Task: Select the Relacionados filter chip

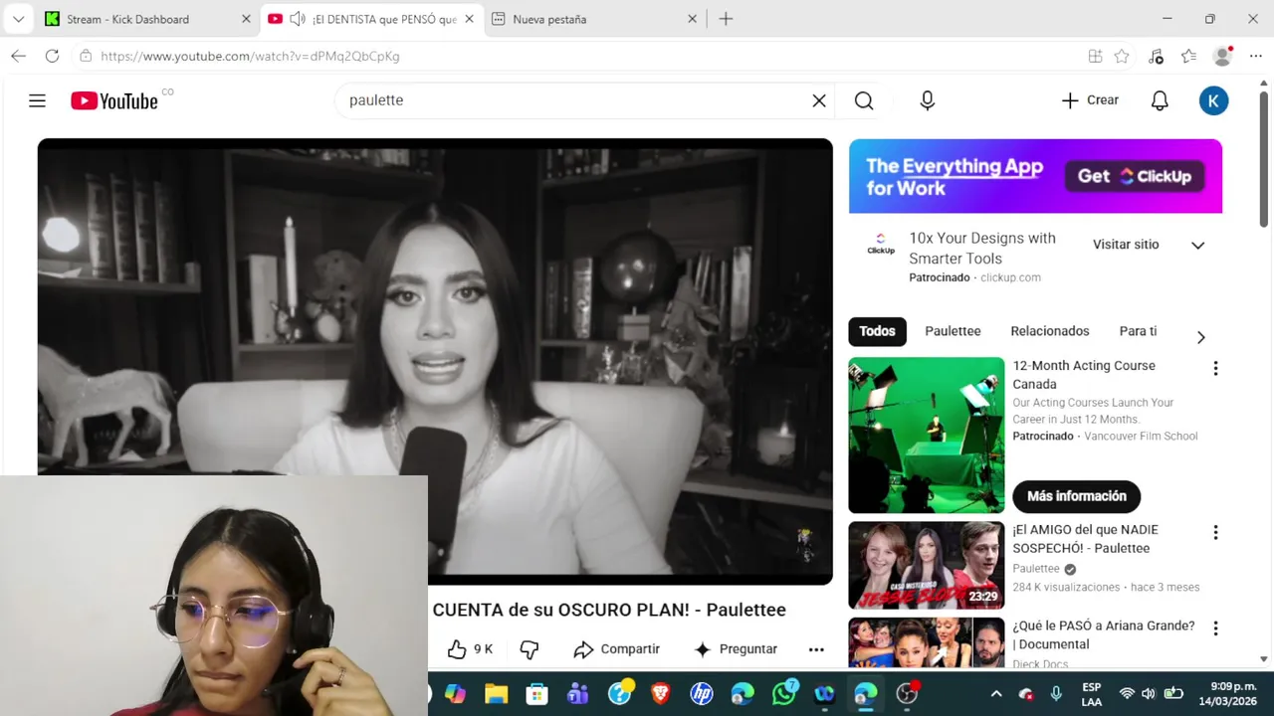Action: 1049,331
